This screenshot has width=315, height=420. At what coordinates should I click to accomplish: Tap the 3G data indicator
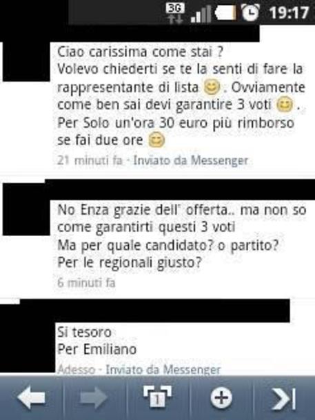[175, 13]
